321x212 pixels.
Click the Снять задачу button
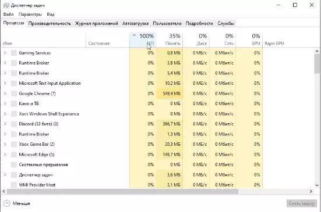click(x=302, y=203)
